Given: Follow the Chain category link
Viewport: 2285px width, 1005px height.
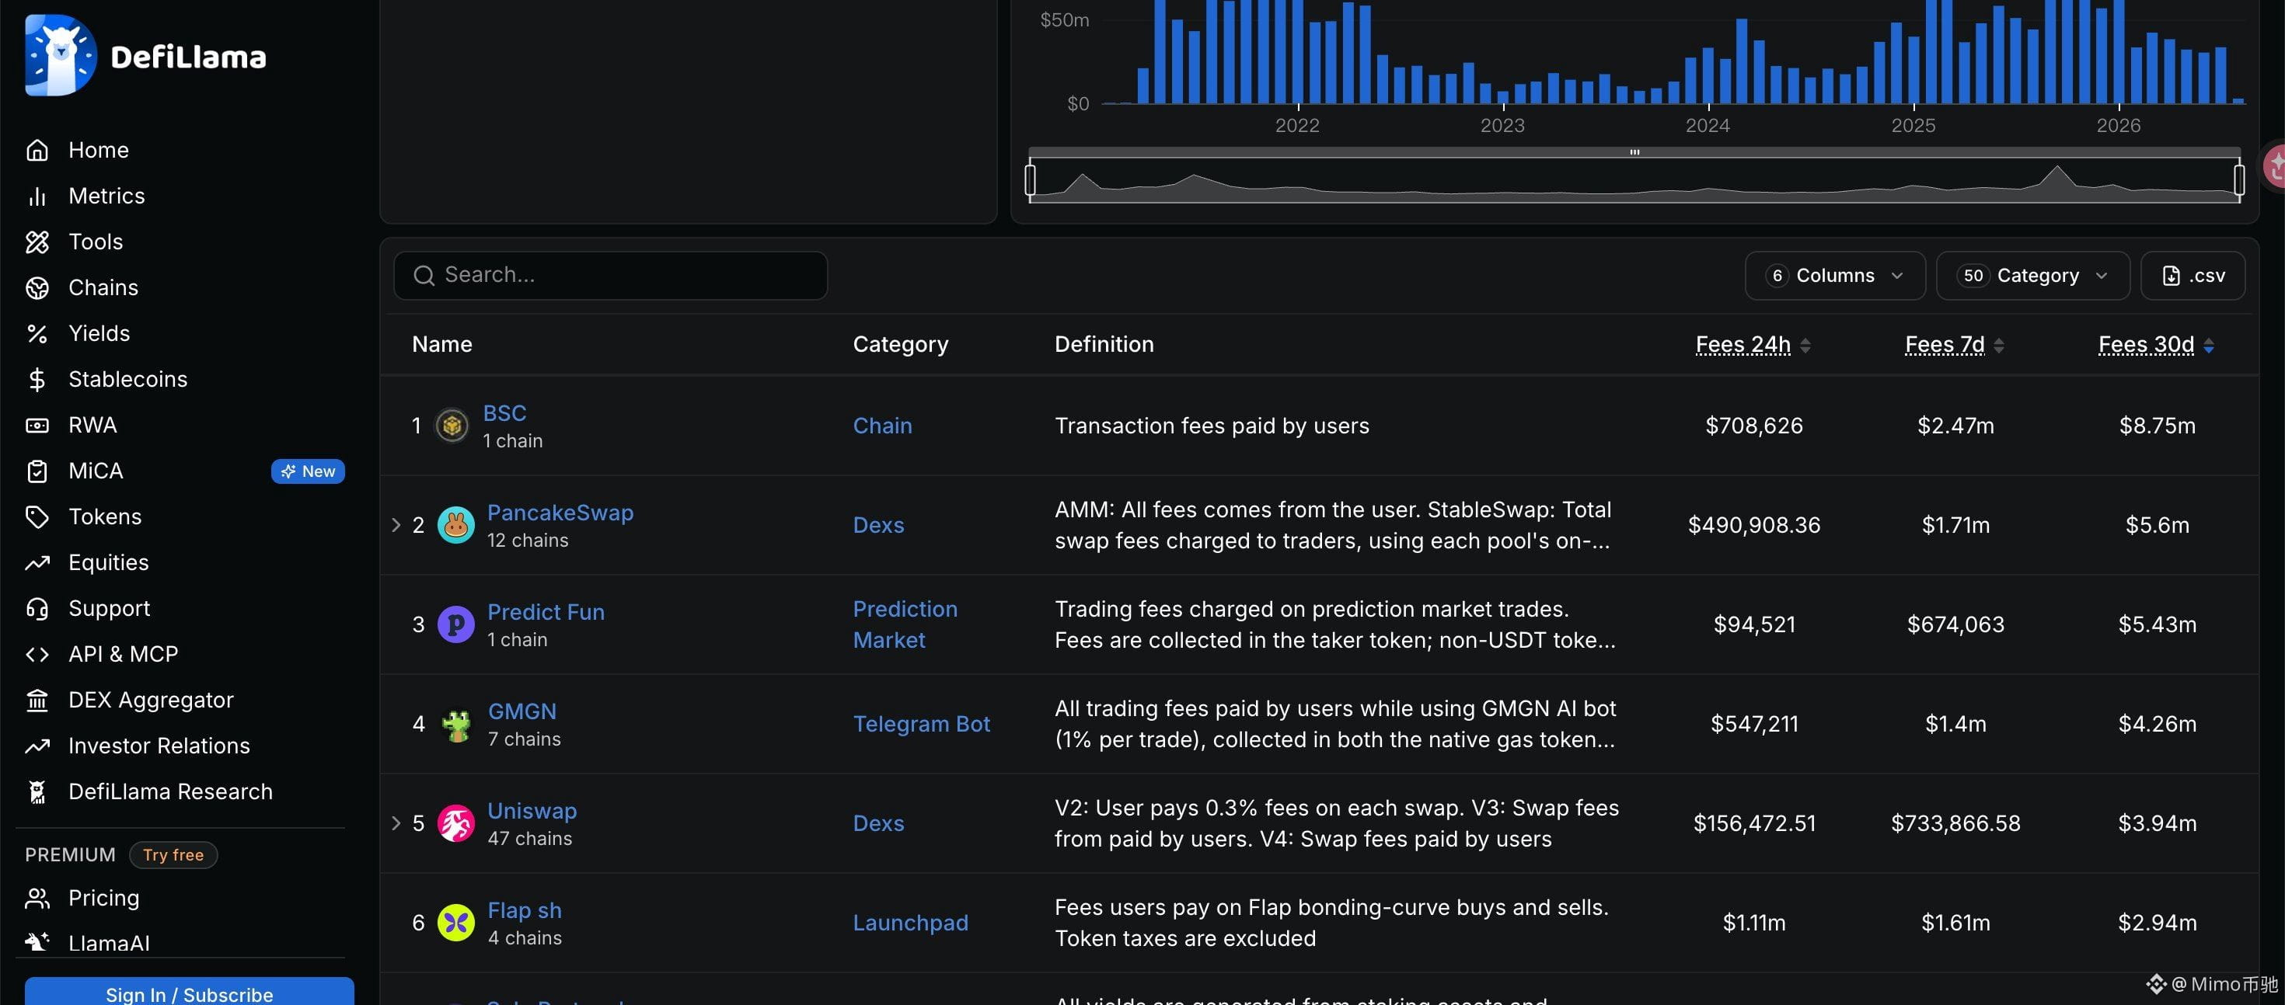Looking at the screenshot, I should pyautogui.click(x=881, y=426).
